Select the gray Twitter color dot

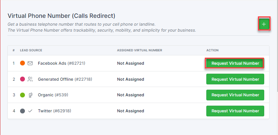[23, 111]
